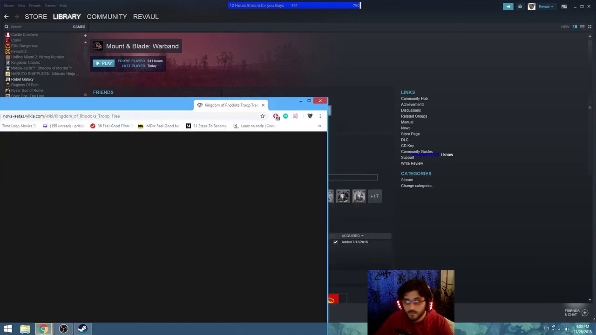Select Elite Dangerous in the game list

[24, 46]
